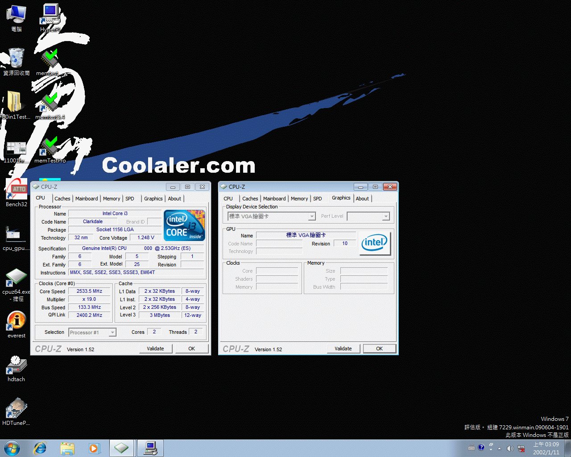
Task: Click the Multiplier x 19.0 value
Action: (x=89, y=299)
